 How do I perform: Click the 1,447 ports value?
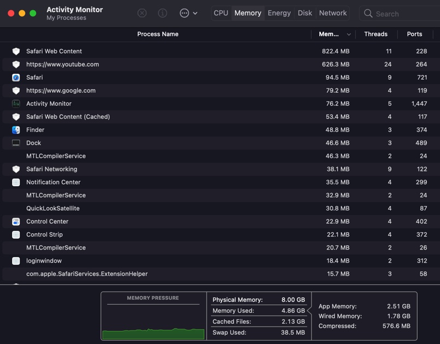(419, 104)
